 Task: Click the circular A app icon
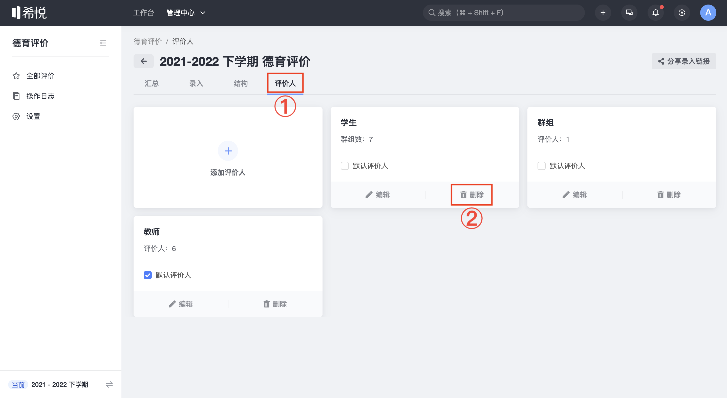[681, 13]
